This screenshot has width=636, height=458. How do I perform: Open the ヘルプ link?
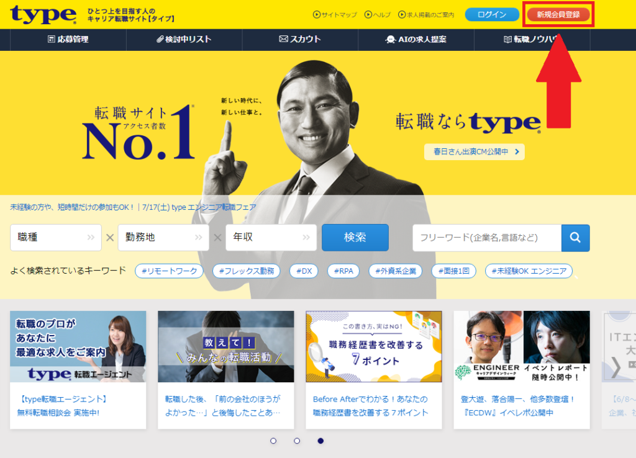(378, 15)
